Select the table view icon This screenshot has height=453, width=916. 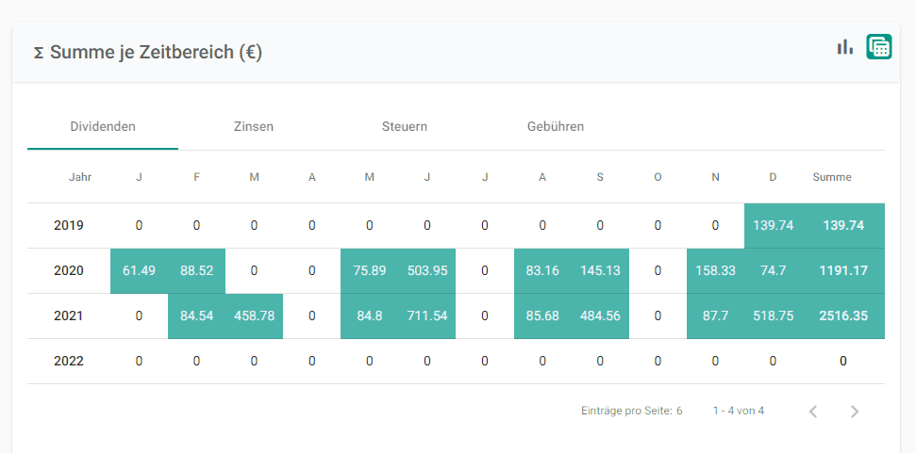click(x=878, y=47)
